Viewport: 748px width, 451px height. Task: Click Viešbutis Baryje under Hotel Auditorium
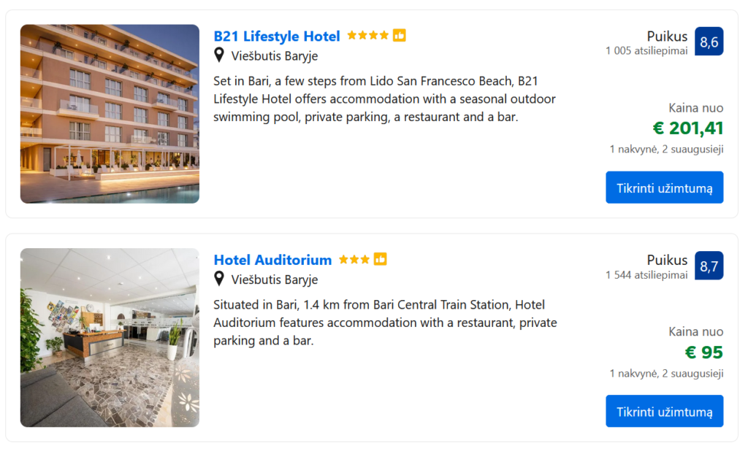coord(275,280)
